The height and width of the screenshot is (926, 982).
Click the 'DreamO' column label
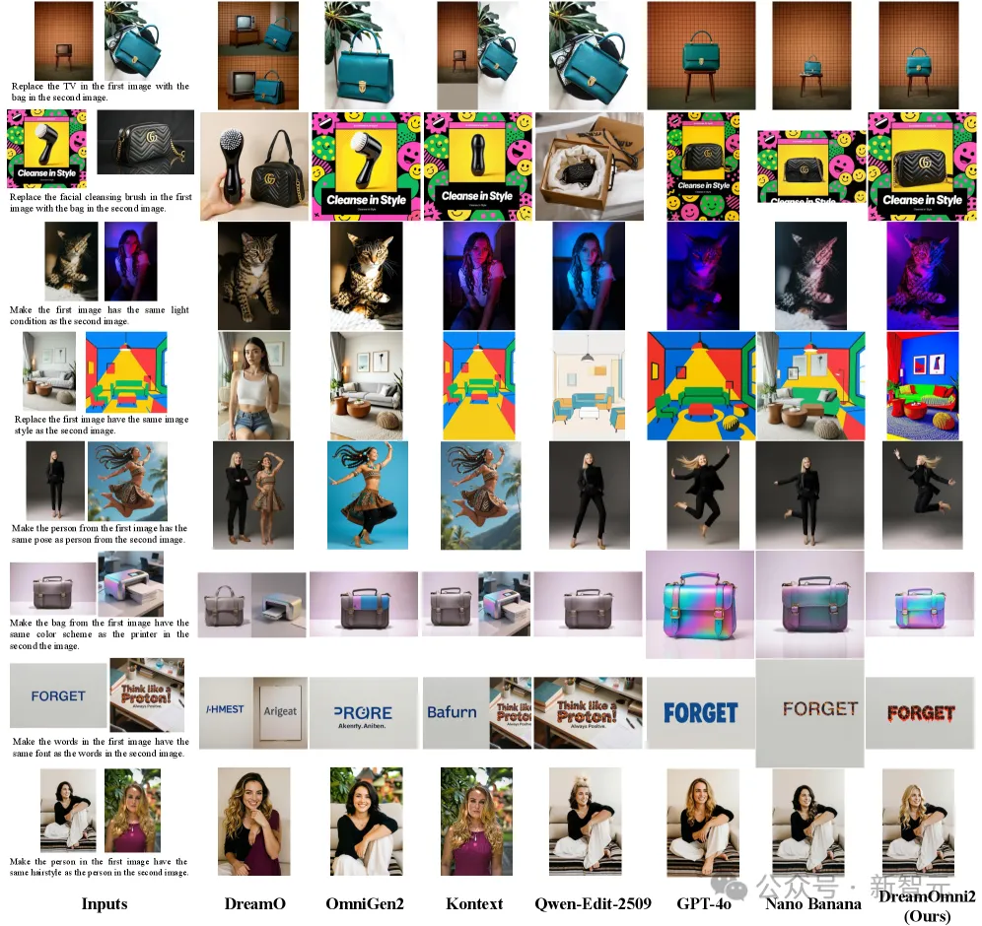coord(254,903)
